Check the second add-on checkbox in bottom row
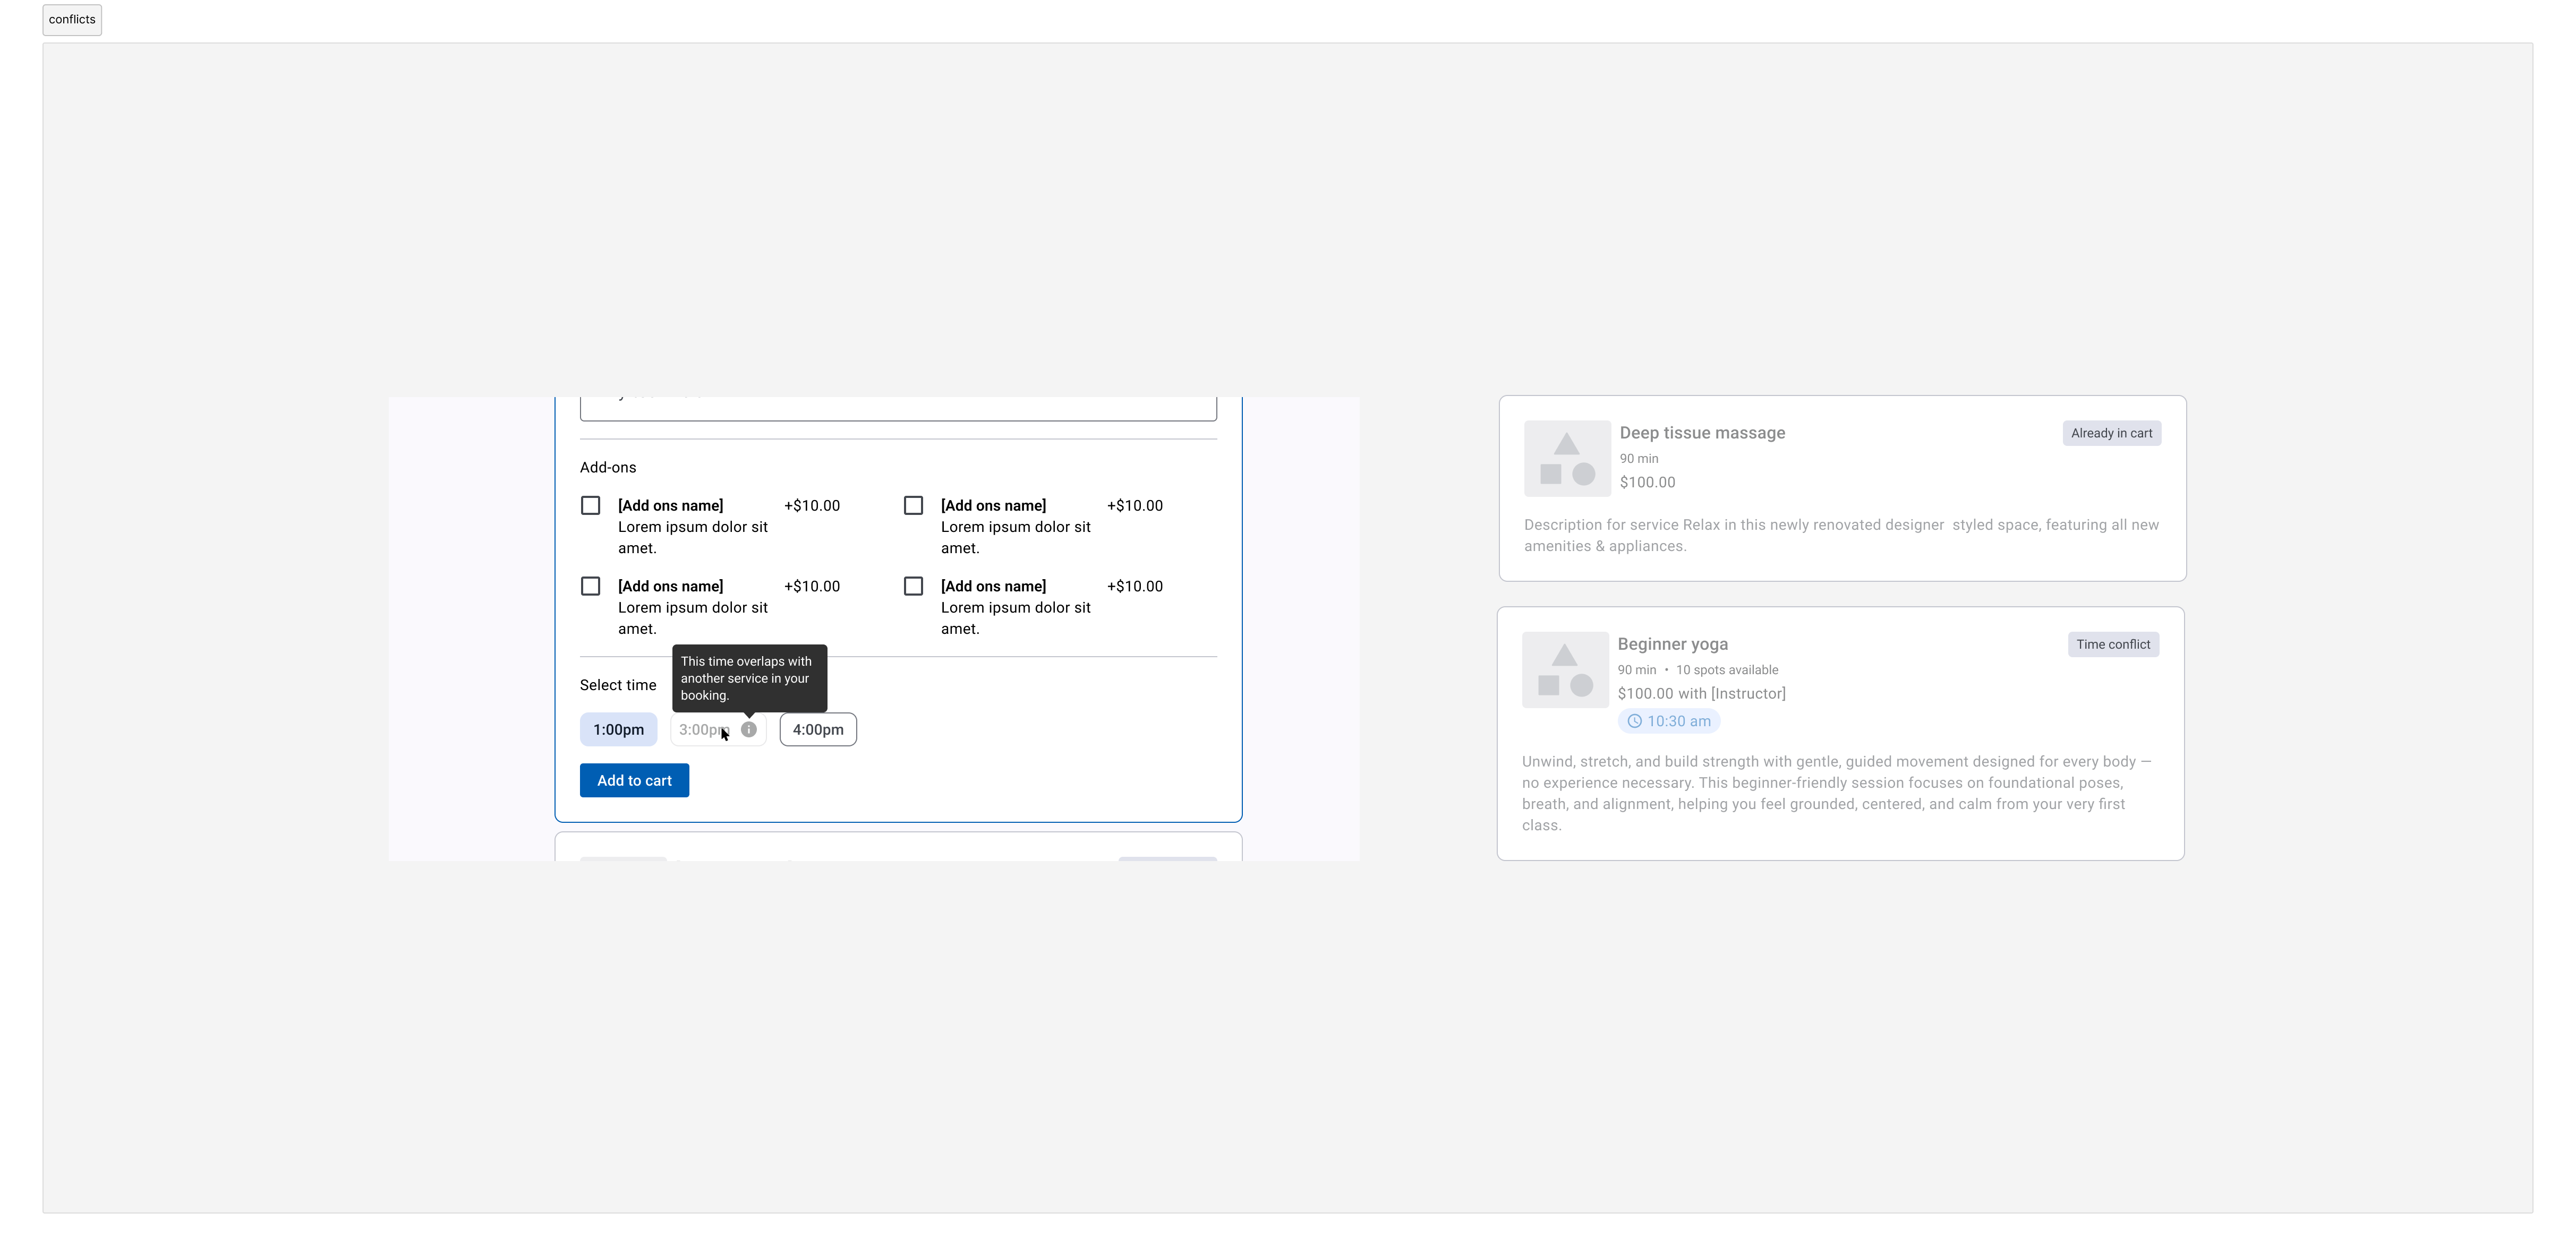The height and width of the screenshot is (1256, 2576). (913, 587)
